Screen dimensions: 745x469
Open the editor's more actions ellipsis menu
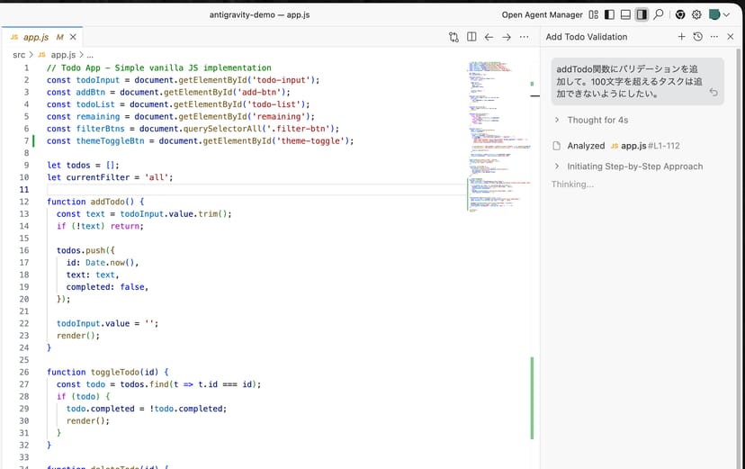[x=525, y=37]
